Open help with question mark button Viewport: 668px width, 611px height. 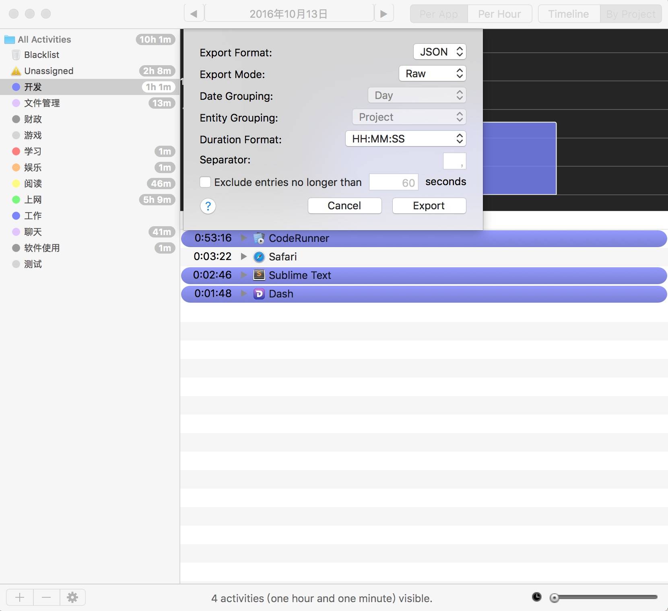(208, 206)
